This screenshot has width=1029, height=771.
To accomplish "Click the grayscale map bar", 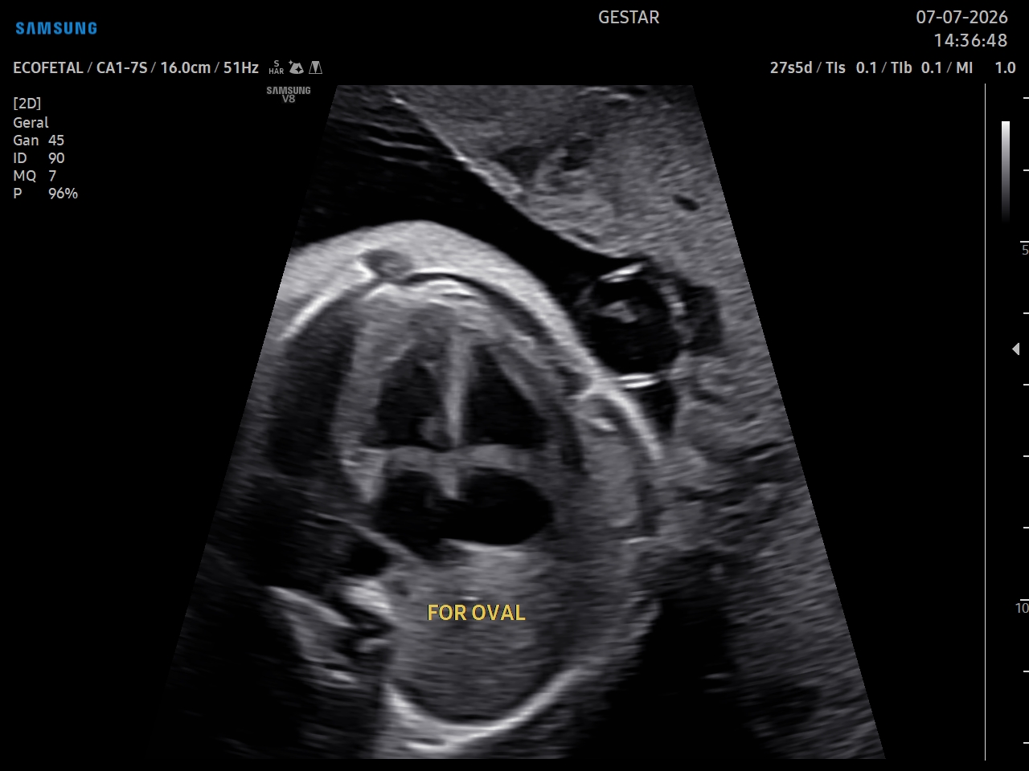I will [x=1006, y=171].
